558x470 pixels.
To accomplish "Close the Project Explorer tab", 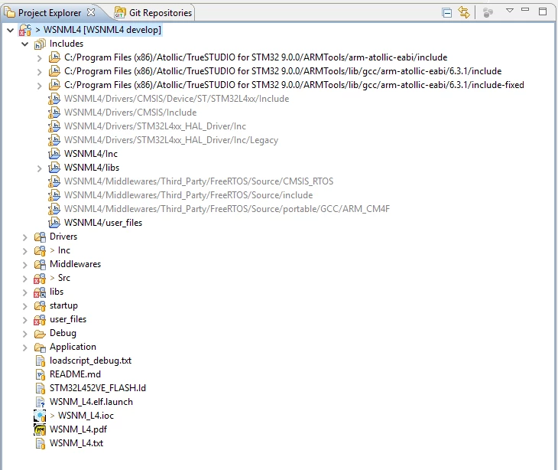I will point(91,12).
